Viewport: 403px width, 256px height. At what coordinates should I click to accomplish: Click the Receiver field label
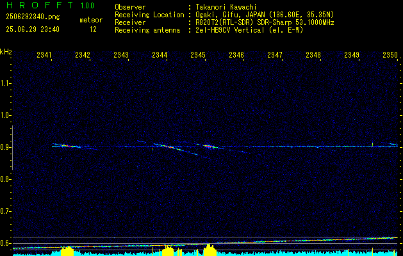(x=130, y=22)
